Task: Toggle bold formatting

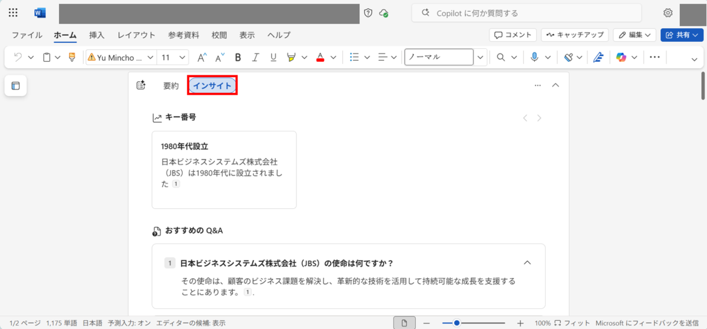Action: coord(238,57)
